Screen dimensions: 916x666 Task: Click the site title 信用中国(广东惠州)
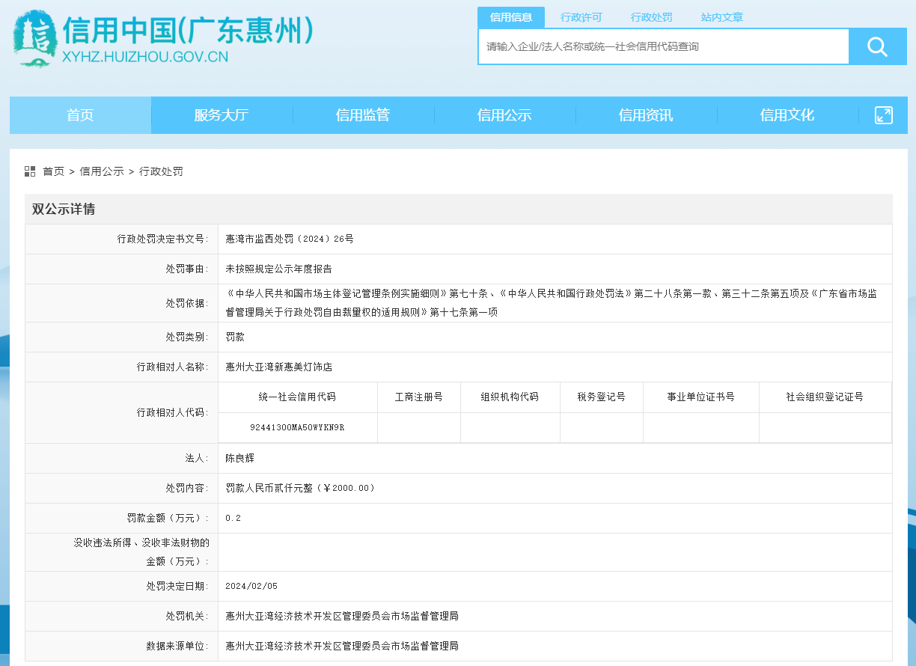pos(188,31)
